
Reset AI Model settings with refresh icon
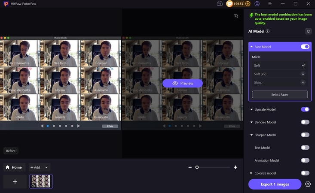click(x=308, y=31)
